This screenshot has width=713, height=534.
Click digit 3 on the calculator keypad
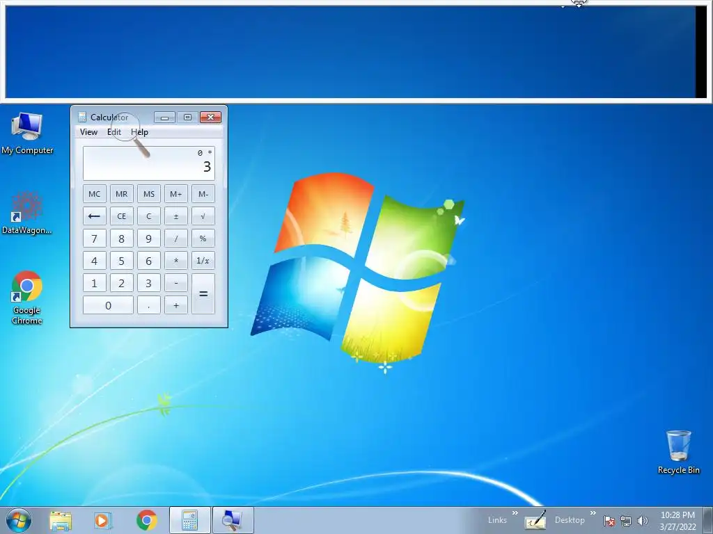pyautogui.click(x=149, y=283)
